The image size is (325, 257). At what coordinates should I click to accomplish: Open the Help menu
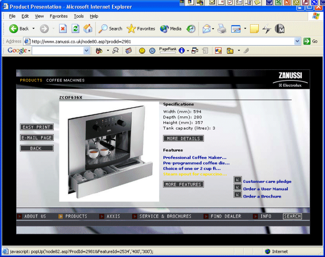click(x=94, y=16)
